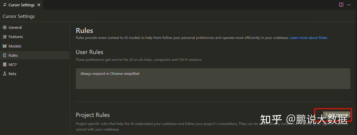Click the server icon beside MCP
The width and height of the screenshot is (357, 135).
[x=5, y=64]
